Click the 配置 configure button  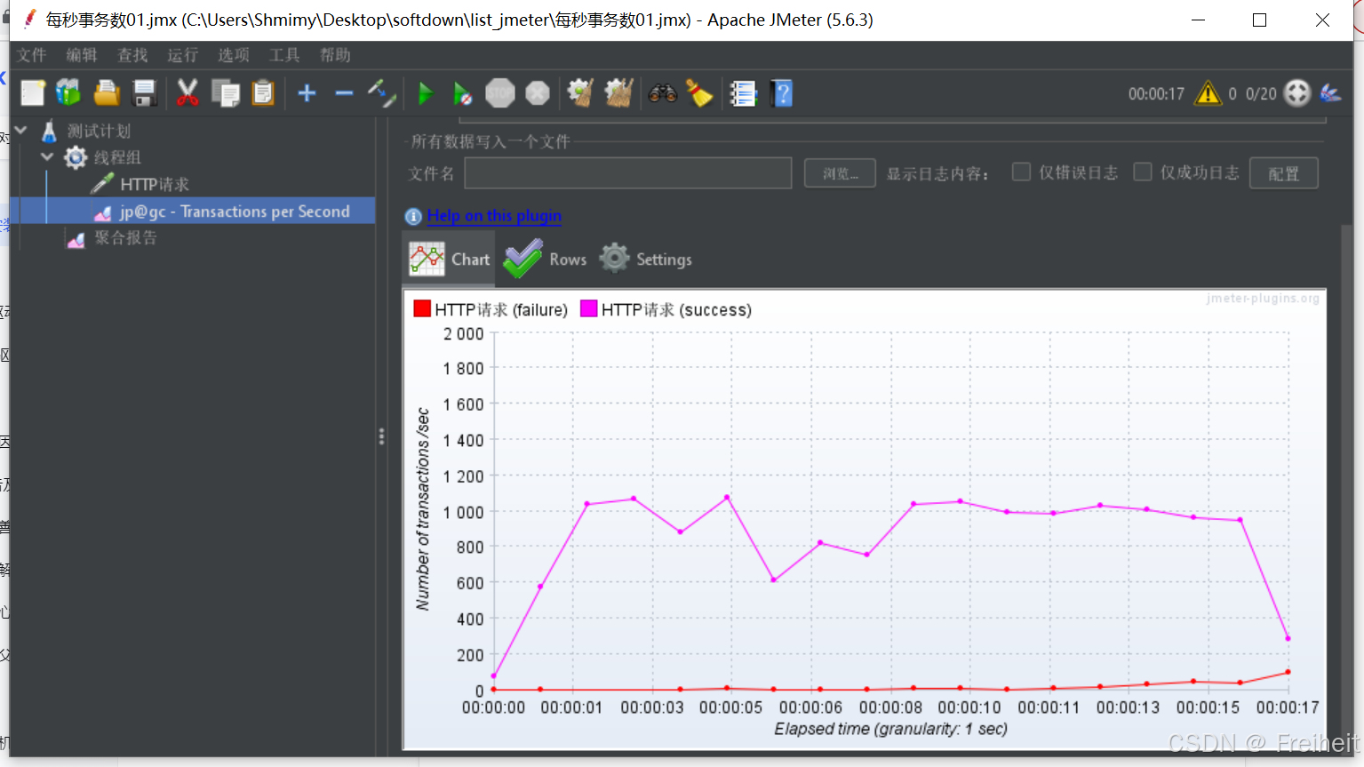coord(1283,173)
